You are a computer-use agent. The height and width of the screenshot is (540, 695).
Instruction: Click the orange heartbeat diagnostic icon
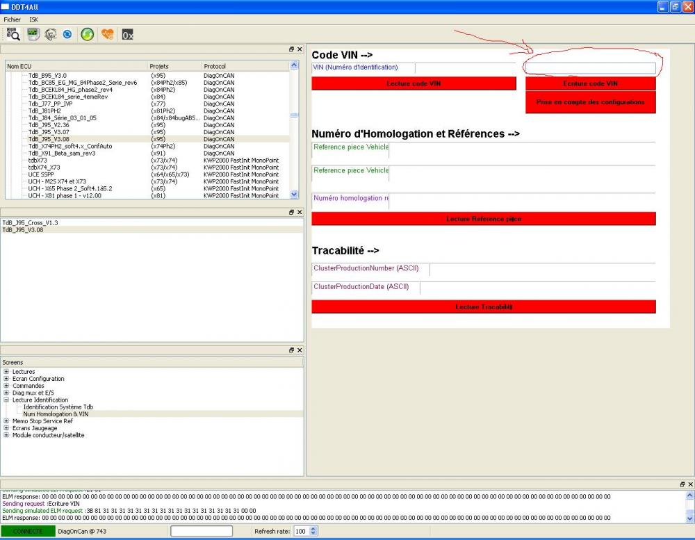coord(107,34)
